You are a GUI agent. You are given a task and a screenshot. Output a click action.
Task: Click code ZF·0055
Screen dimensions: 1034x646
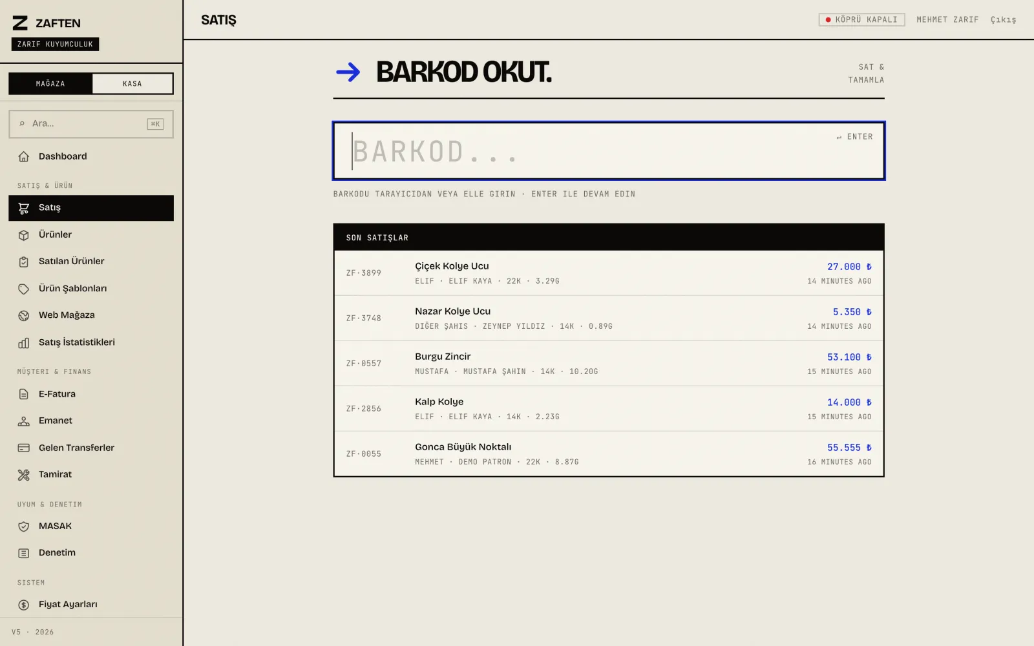click(364, 454)
